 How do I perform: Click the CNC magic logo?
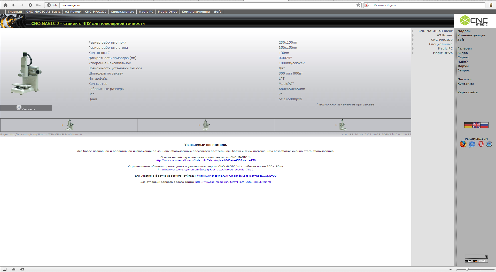coord(474,20)
